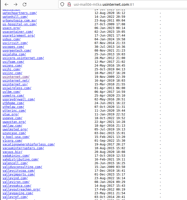Open us-hospital-vn.com/ directory
Viewport: 187px width, 200px height.
pos(19,24)
